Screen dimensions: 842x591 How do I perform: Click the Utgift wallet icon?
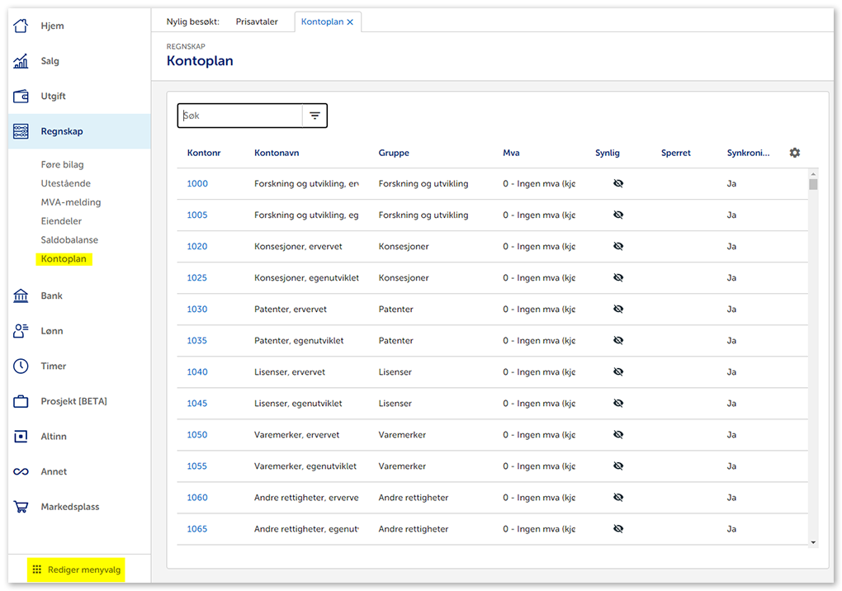coord(21,97)
